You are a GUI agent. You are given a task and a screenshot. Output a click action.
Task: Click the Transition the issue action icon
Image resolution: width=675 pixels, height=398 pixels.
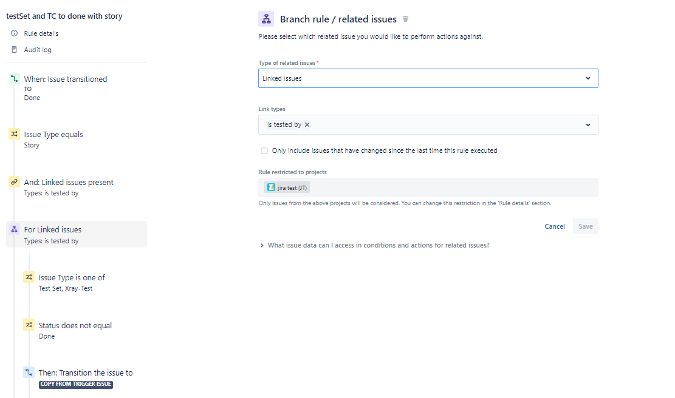click(x=29, y=372)
